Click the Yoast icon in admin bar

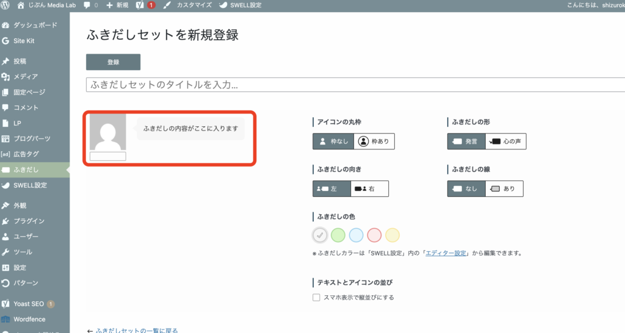pos(140,5)
